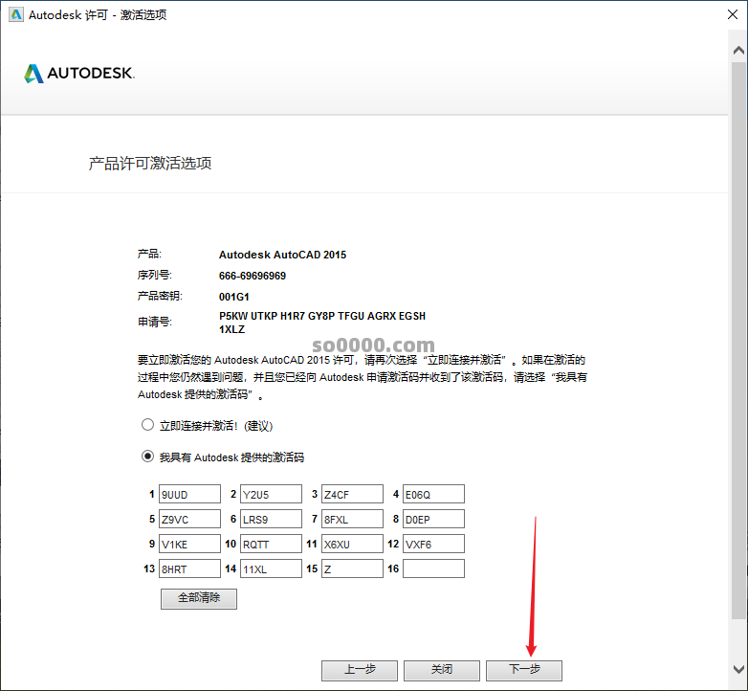Click activation code field 2 containing Y2U5
Image resolution: width=748 pixels, height=691 pixels.
271,494
